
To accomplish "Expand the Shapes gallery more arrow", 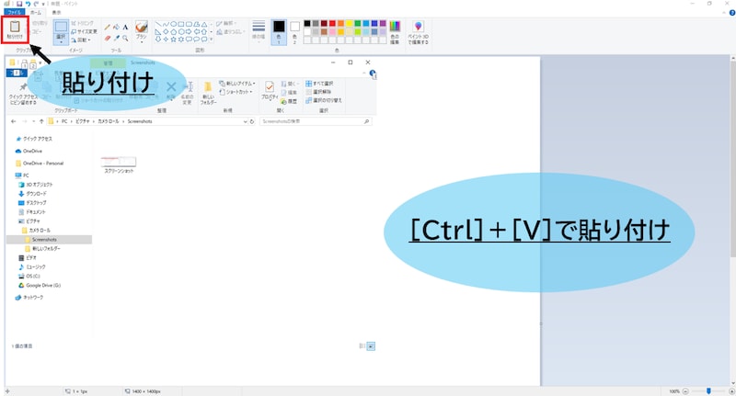I will (x=212, y=40).
